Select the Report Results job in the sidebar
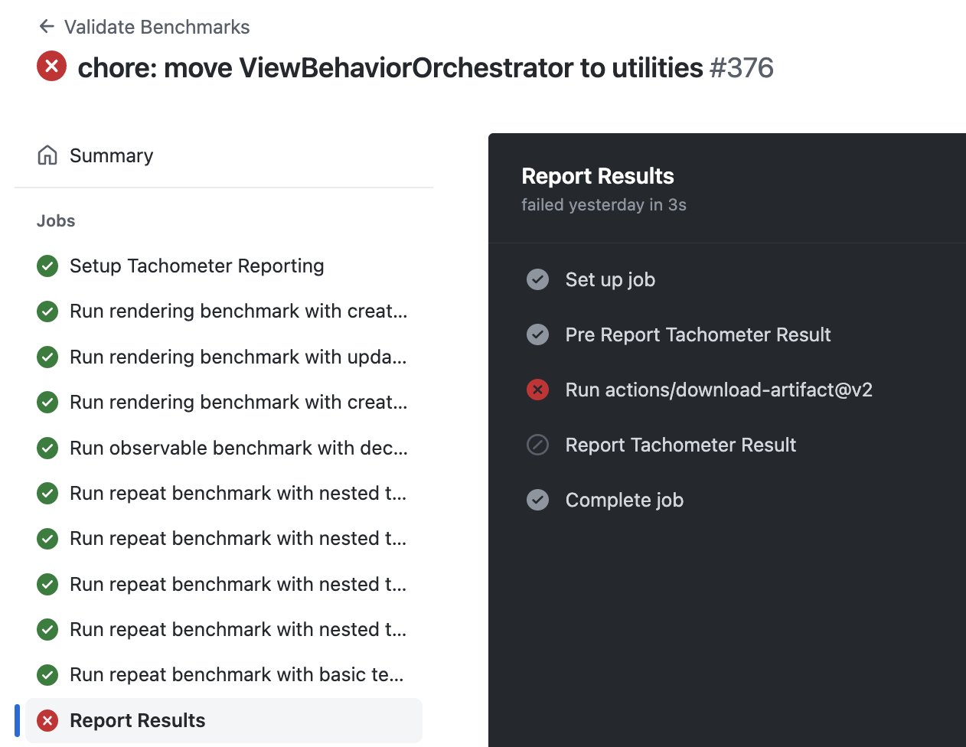 [x=137, y=720]
